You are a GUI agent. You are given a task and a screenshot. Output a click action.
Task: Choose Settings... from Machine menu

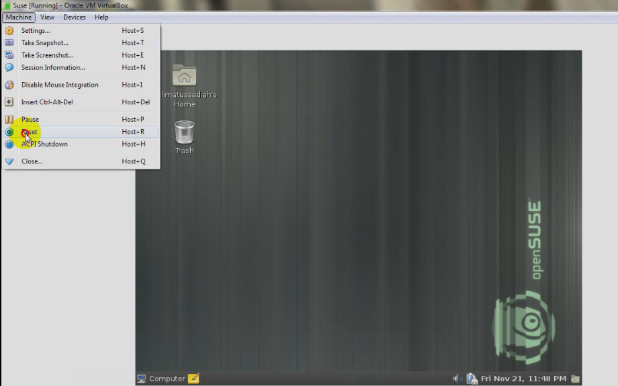point(81,30)
